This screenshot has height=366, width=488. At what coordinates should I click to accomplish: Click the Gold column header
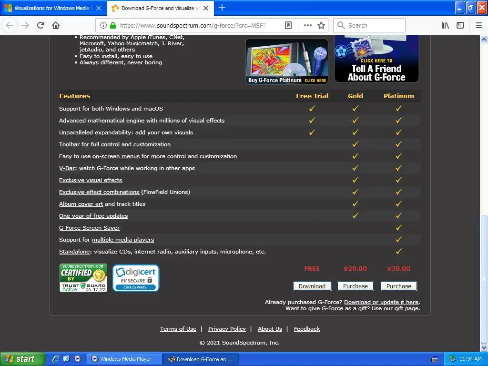pyautogui.click(x=355, y=96)
